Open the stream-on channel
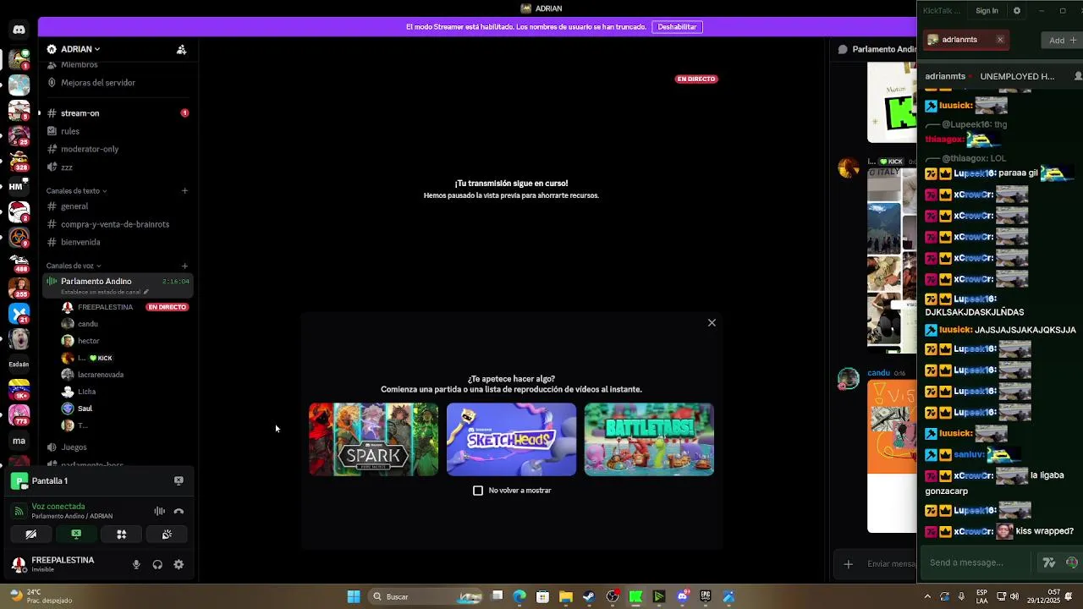Image resolution: width=1083 pixels, height=609 pixels. [118, 113]
